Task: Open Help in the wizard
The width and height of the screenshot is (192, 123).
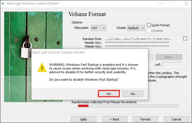Action: point(84,119)
